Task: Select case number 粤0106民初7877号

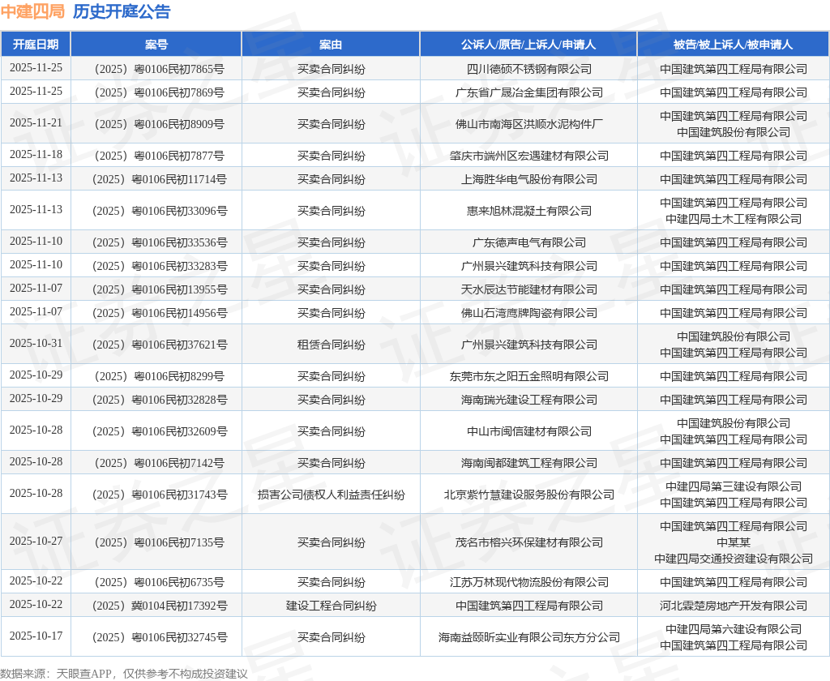Action: (179, 156)
